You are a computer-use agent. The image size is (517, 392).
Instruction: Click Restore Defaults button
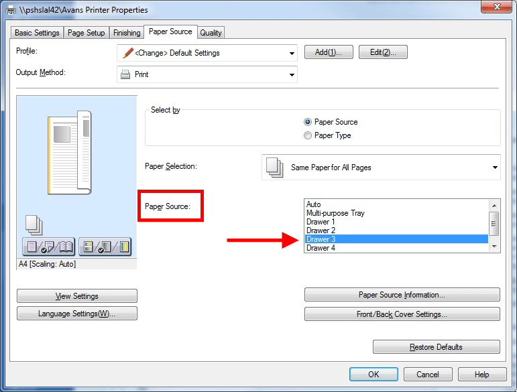click(x=437, y=347)
